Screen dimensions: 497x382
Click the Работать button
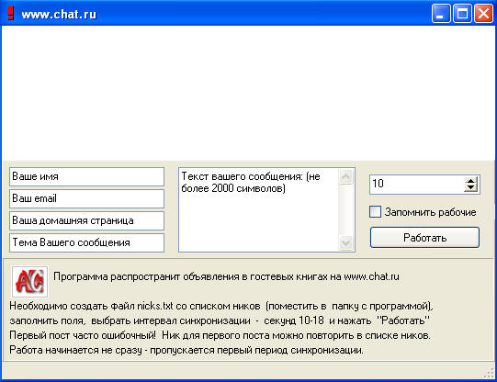(x=424, y=238)
